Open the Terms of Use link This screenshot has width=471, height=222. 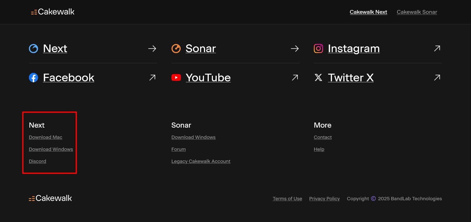[287, 199]
